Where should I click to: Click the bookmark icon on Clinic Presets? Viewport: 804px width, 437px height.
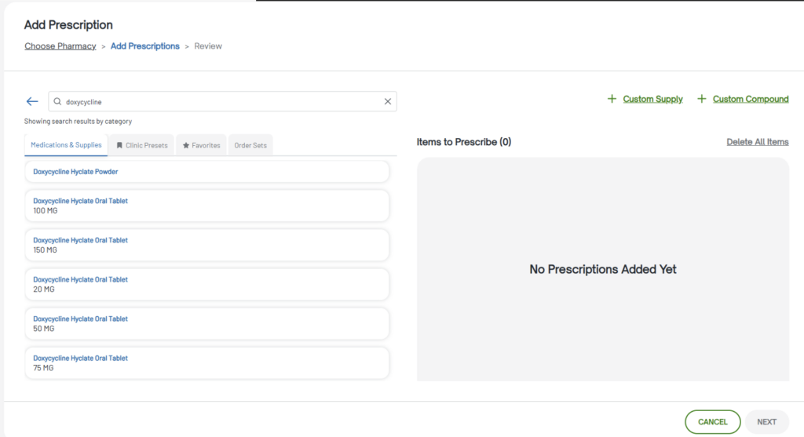119,145
